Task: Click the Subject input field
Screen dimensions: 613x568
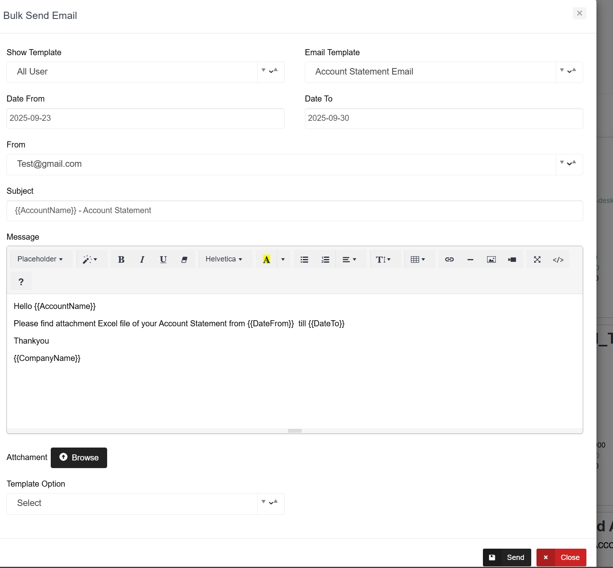Action: [x=294, y=211]
